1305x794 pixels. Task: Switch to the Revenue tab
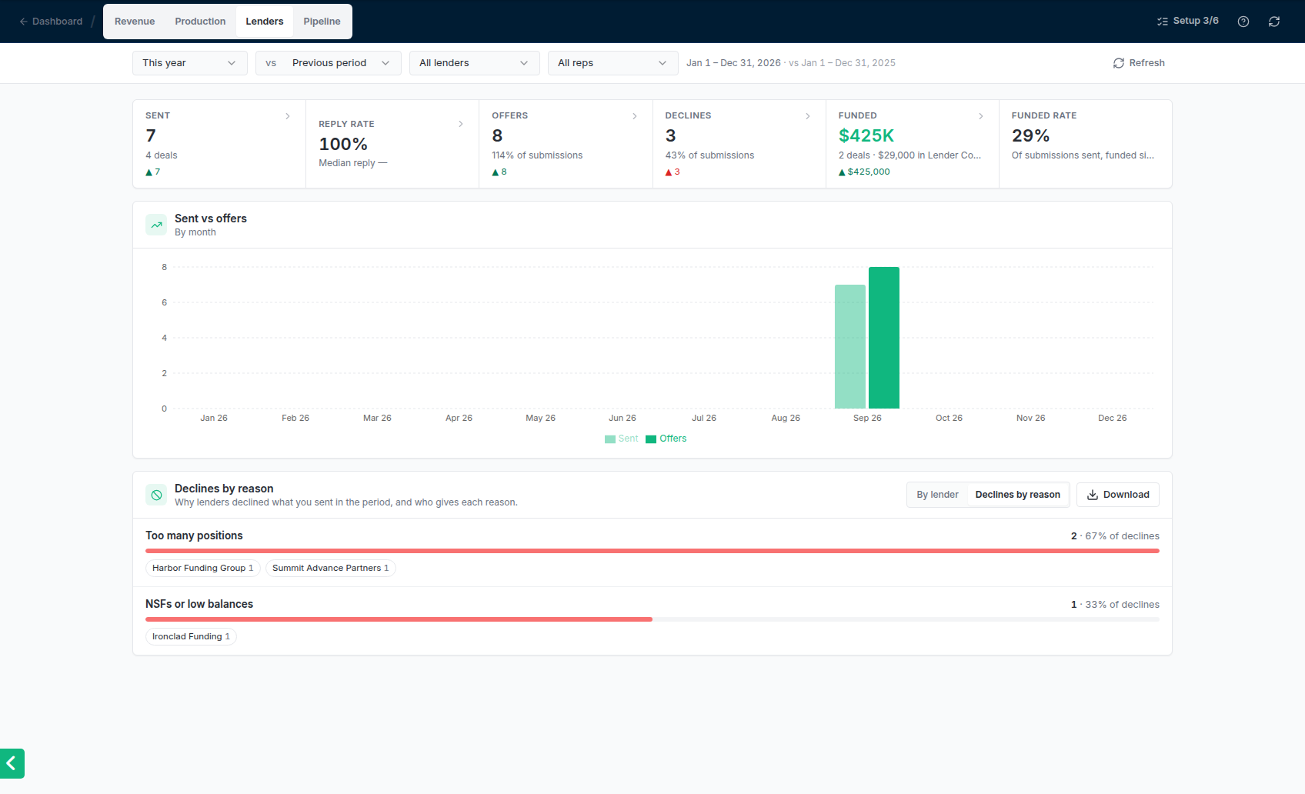coord(135,22)
